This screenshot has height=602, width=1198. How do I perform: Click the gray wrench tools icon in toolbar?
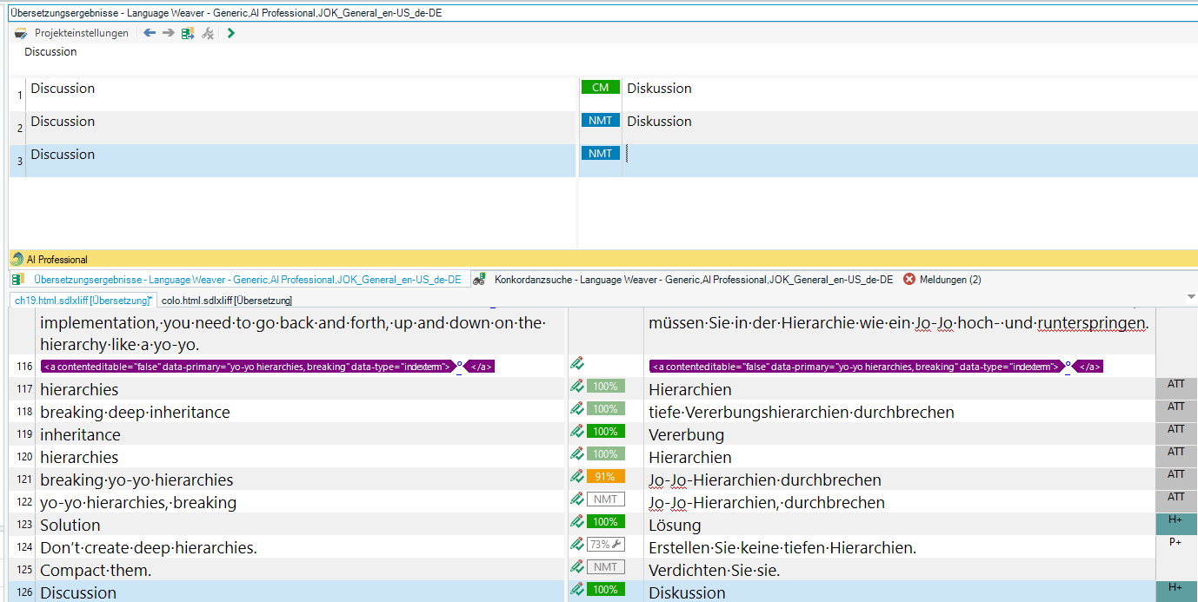click(208, 33)
